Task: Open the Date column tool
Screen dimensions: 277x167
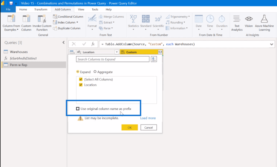Action: (199, 23)
